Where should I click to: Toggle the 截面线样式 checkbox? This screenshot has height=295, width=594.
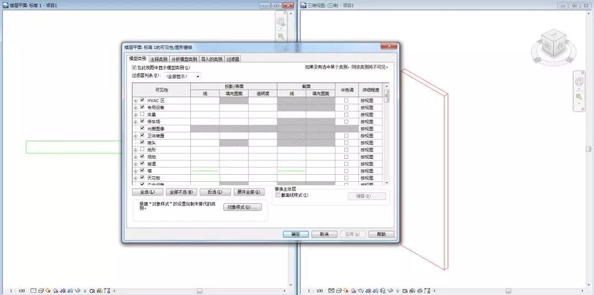click(278, 195)
